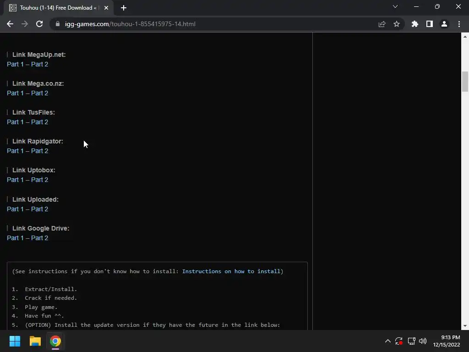469x352 pixels.
Task: Toggle the browser side panel
Action: coord(430,24)
